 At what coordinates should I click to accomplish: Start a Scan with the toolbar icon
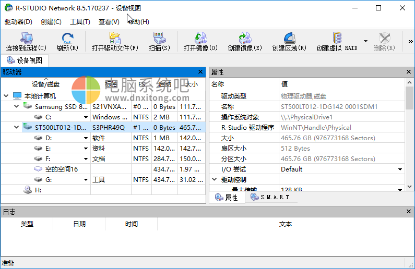coord(159,38)
